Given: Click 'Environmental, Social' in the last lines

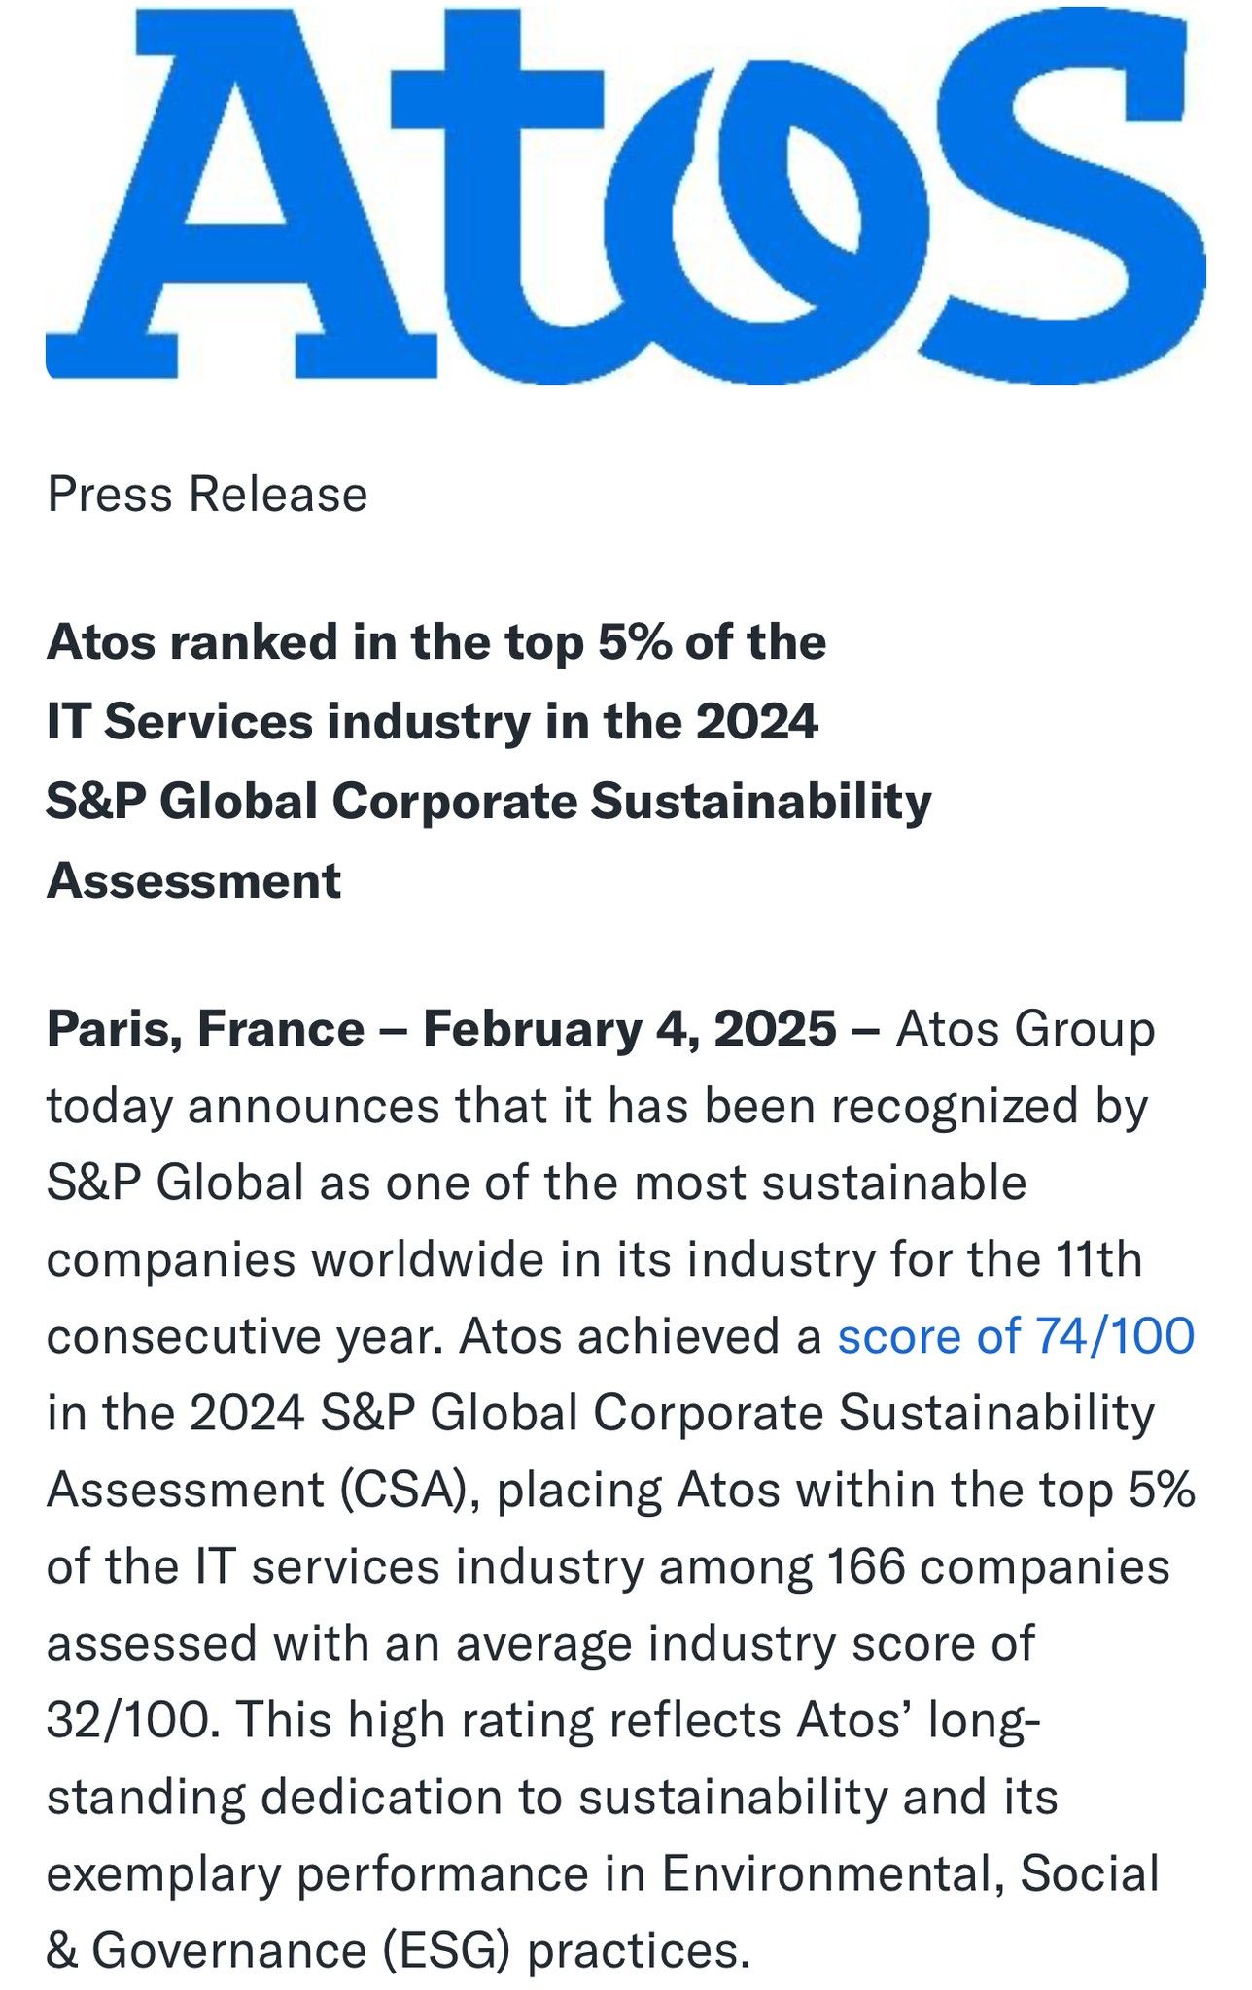Looking at the screenshot, I should (911, 1873).
